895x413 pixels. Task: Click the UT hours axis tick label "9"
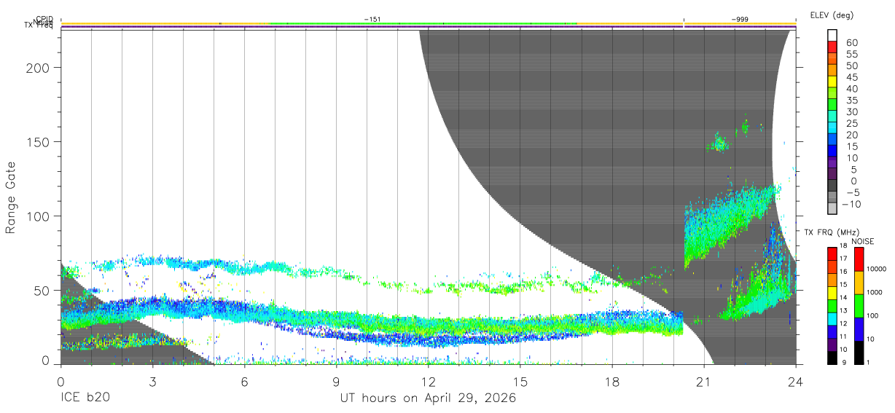337,382
